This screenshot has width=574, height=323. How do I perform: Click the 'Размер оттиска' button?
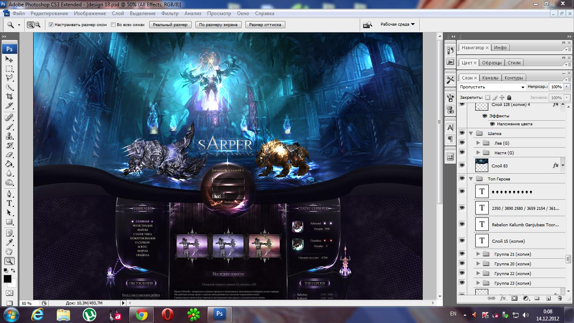265,25
